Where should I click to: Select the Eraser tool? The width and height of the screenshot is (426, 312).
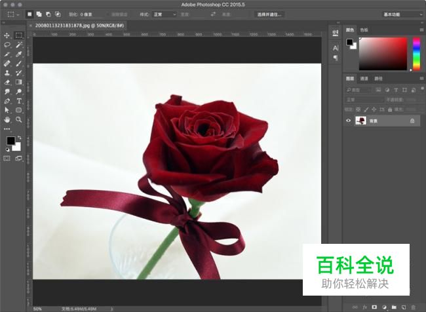pyautogui.click(x=7, y=83)
